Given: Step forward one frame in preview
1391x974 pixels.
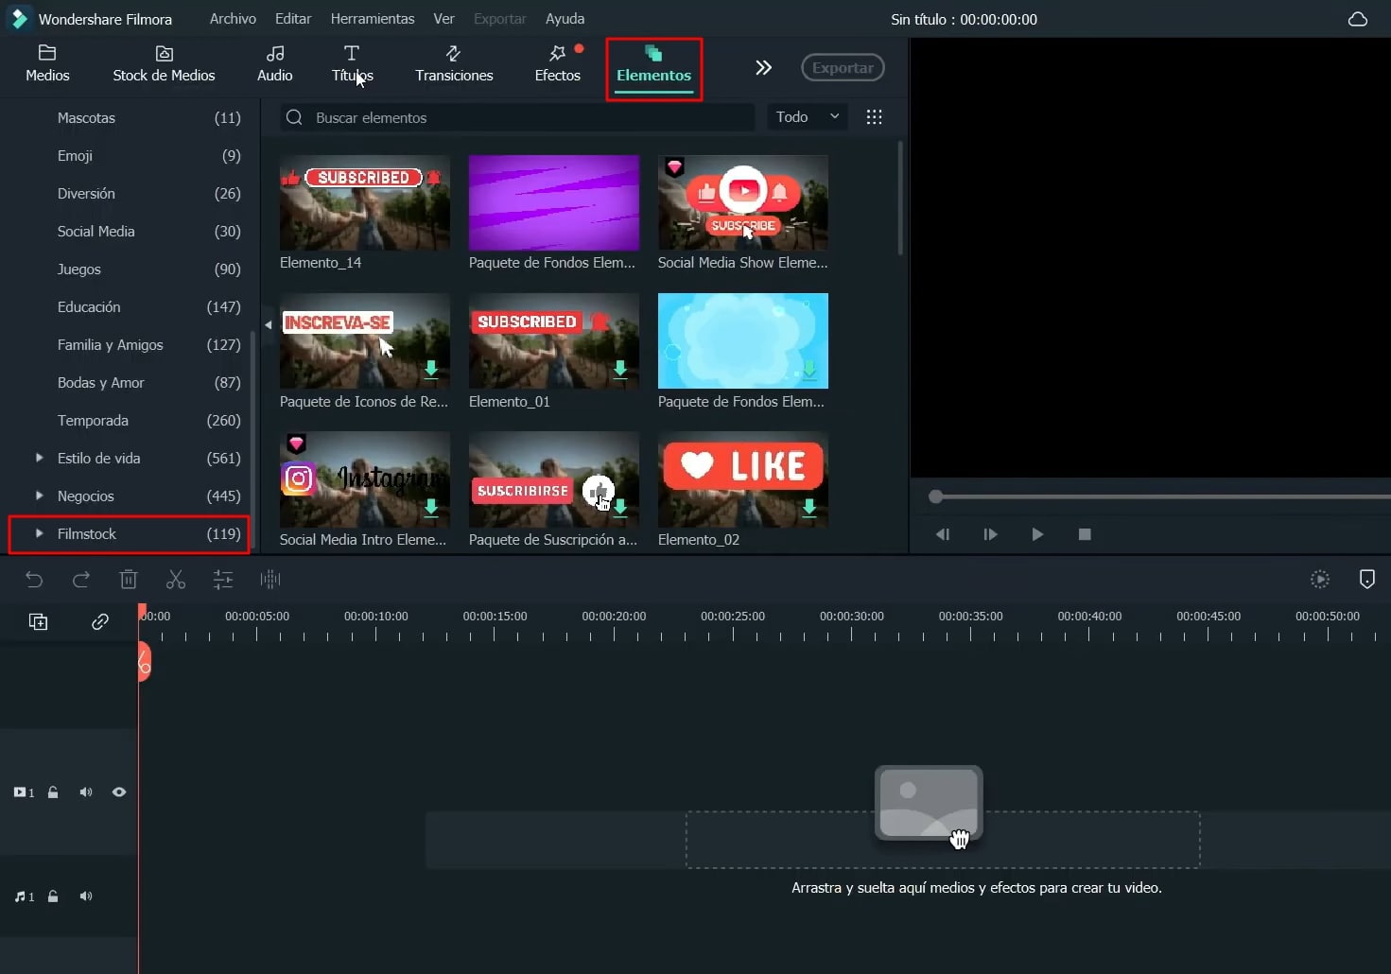Looking at the screenshot, I should click(990, 534).
